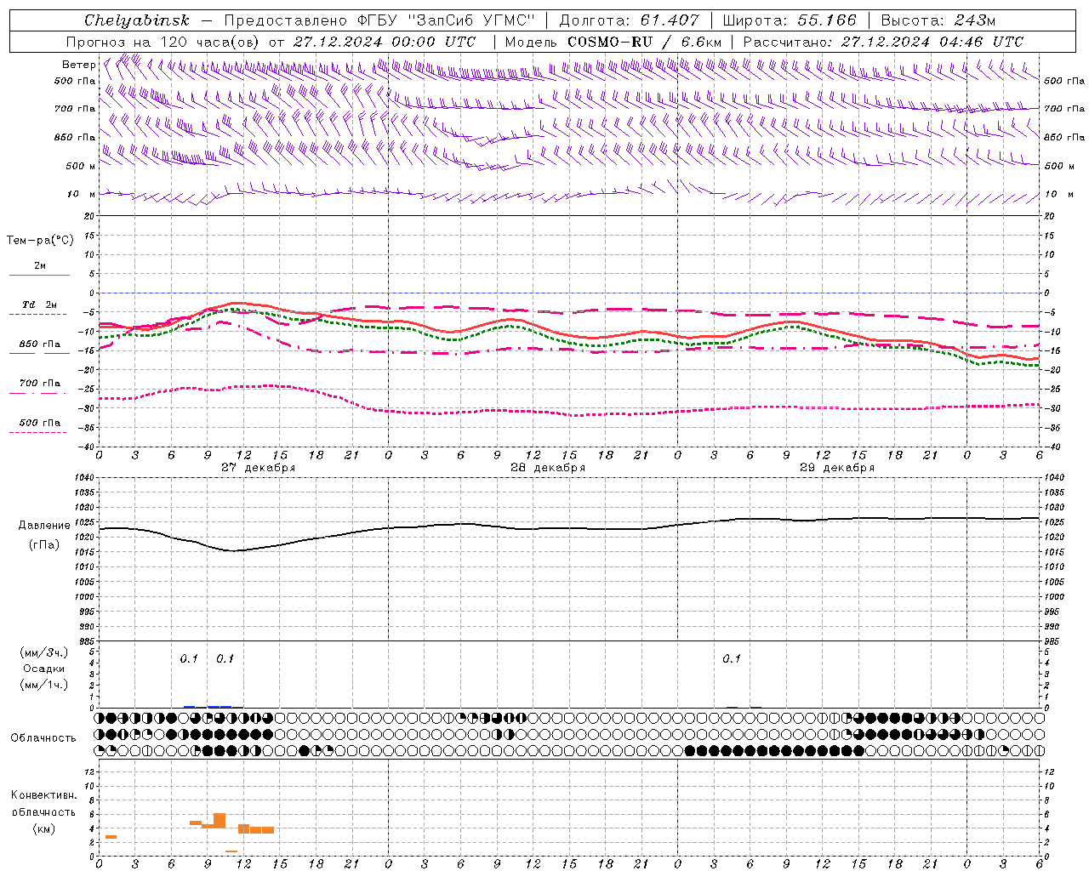This screenshot has width=1089, height=871.
Task: Select the 'Широта: 55.166' latitude value
Action: (789, 20)
